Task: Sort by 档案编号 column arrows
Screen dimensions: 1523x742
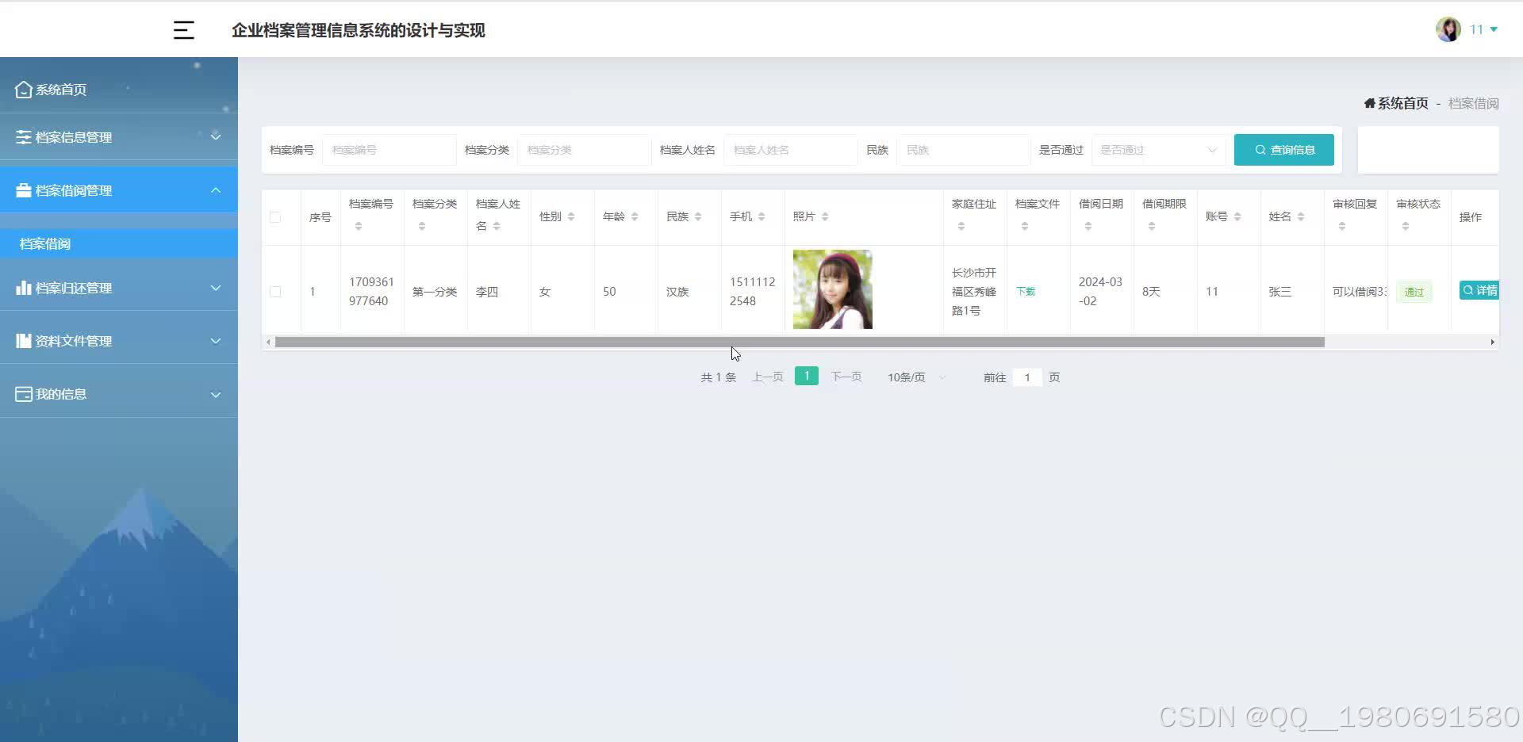Action: [359, 227]
